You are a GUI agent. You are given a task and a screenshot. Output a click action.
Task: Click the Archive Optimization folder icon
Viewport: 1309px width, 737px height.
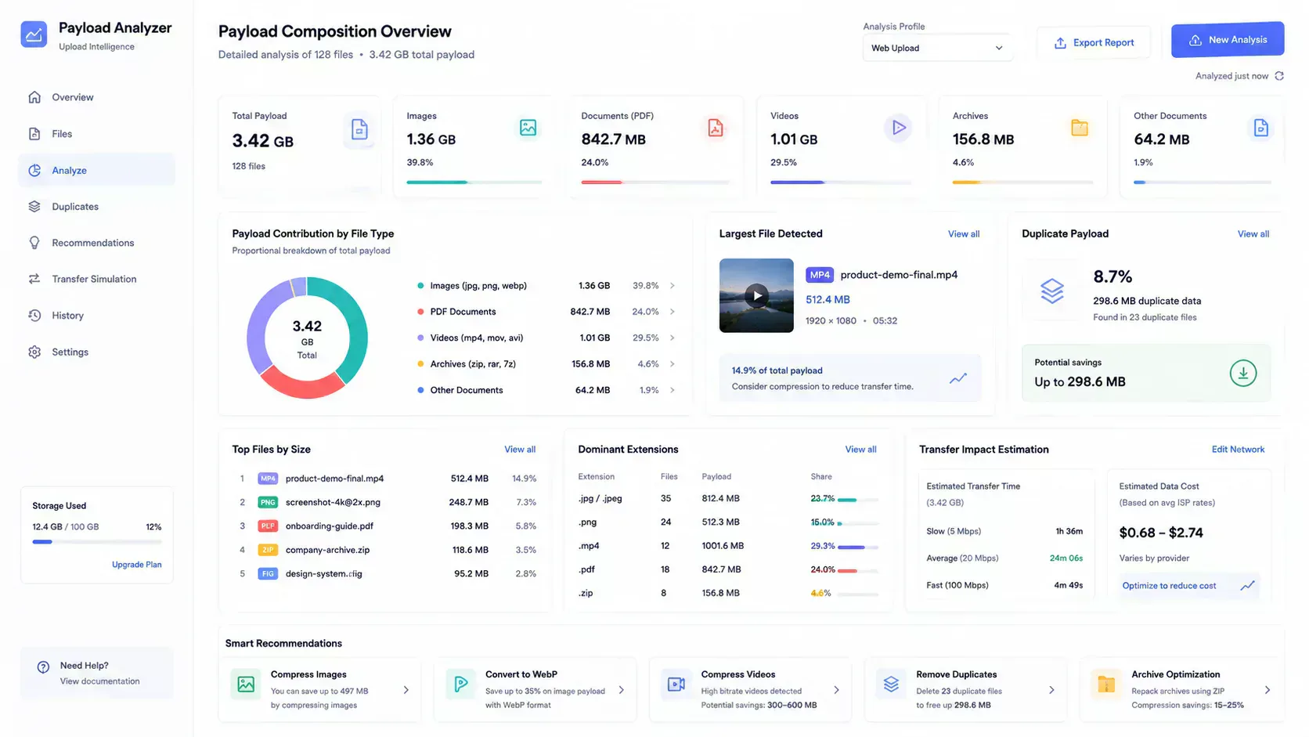(1106, 684)
